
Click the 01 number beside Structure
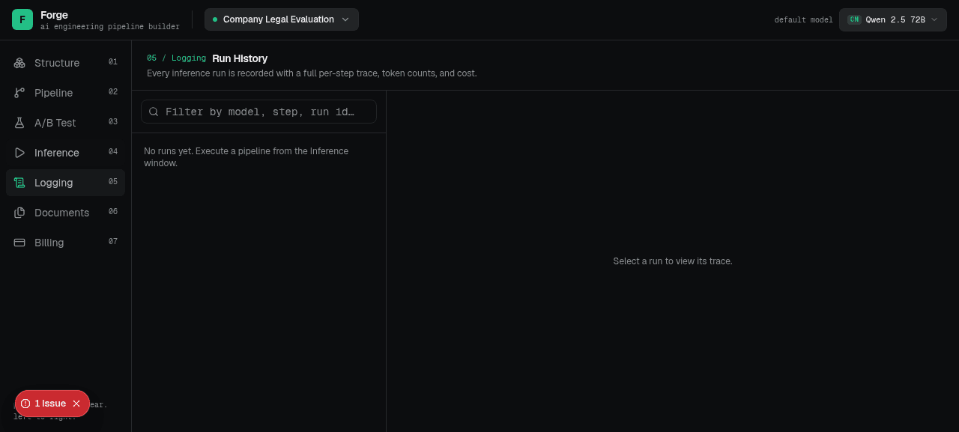(113, 62)
